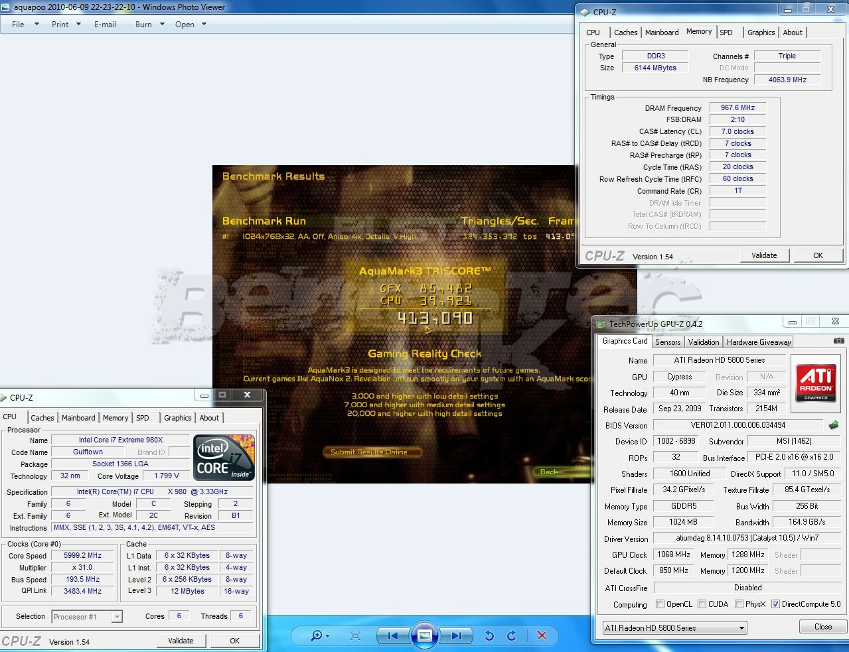Image resolution: width=849 pixels, height=652 pixels.
Task: Go to the next photo
Action: tap(456, 635)
